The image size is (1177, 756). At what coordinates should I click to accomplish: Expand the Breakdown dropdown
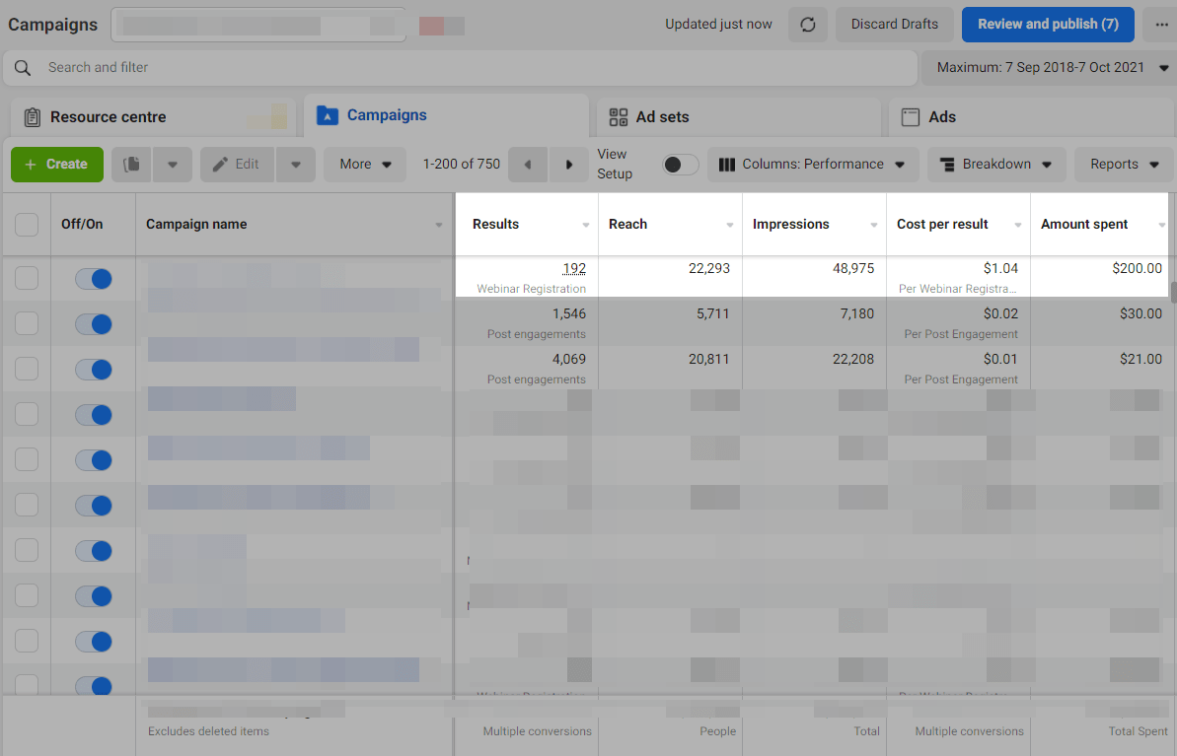tap(996, 165)
